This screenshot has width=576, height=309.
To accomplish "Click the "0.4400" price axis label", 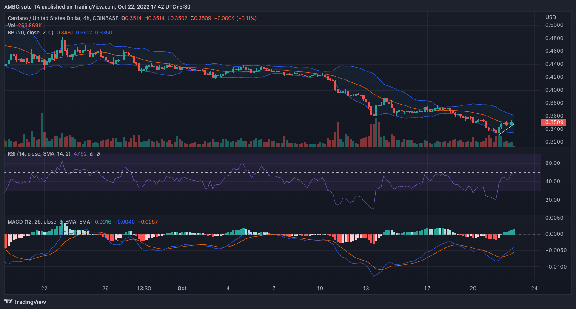I will tap(553, 64).
